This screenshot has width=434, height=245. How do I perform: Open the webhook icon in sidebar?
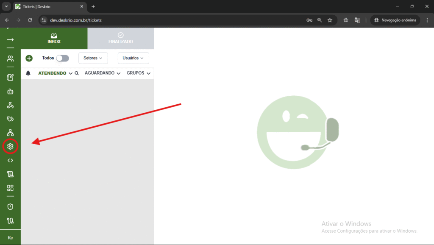pos(10,105)
